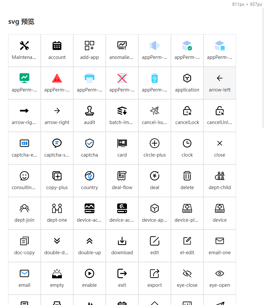Select the circle-plus icon

pos(155,143)
